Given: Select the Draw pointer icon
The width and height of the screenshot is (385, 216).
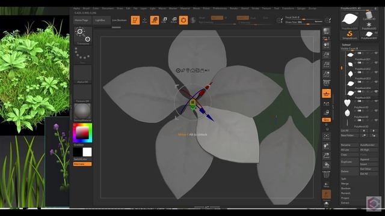Looking at the screenshot, I should [x=145, y=20].
